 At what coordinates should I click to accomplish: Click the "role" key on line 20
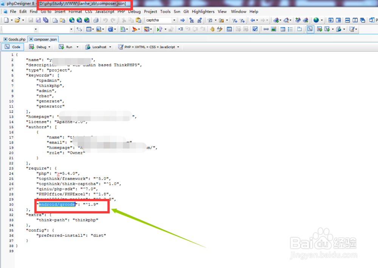(x=54, y=153)
